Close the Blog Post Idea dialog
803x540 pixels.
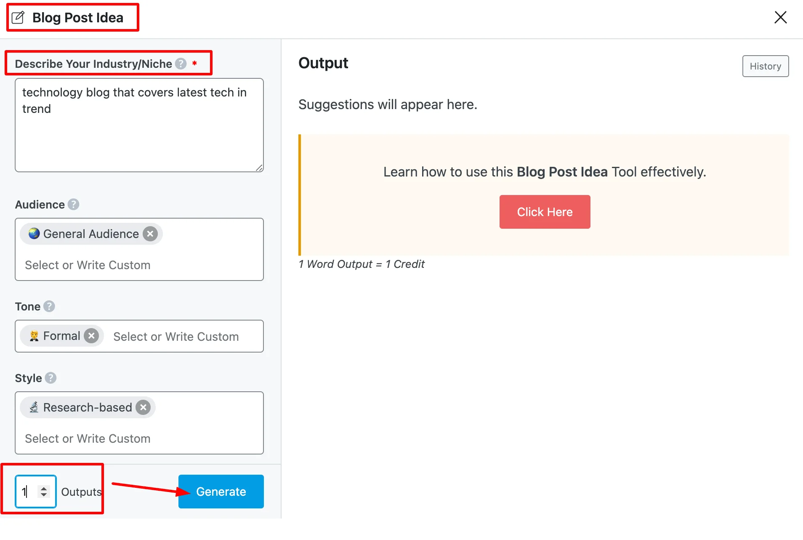pos(780,17)
